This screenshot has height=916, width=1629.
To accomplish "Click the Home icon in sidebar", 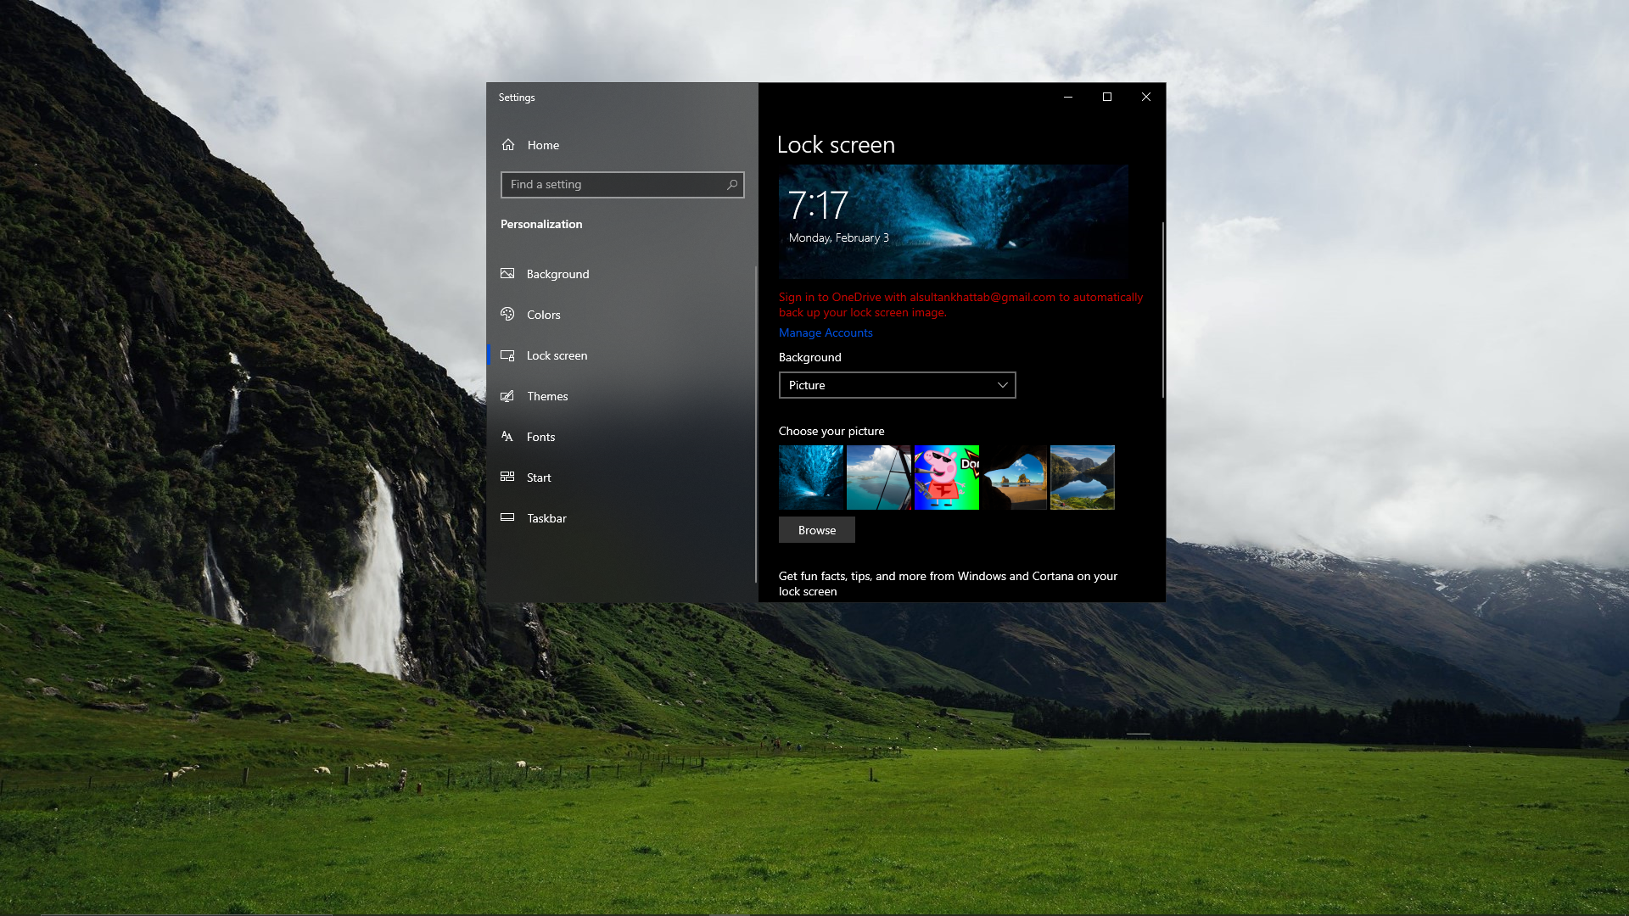I will (x=508, y=145).
